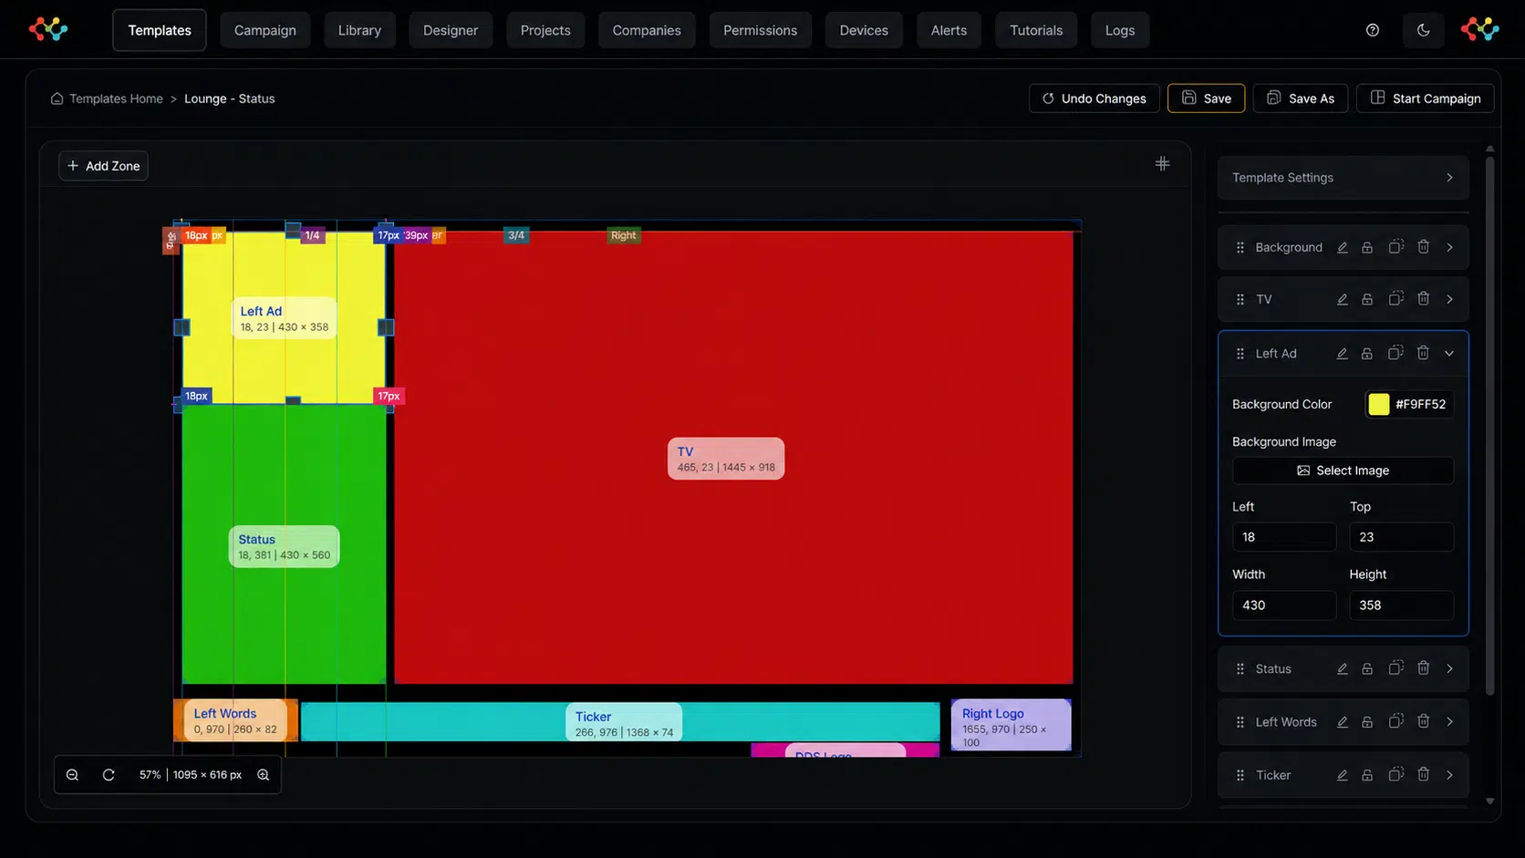
Task: Toggle the grid overlay icon
Action: click(x=1162, y=163)
